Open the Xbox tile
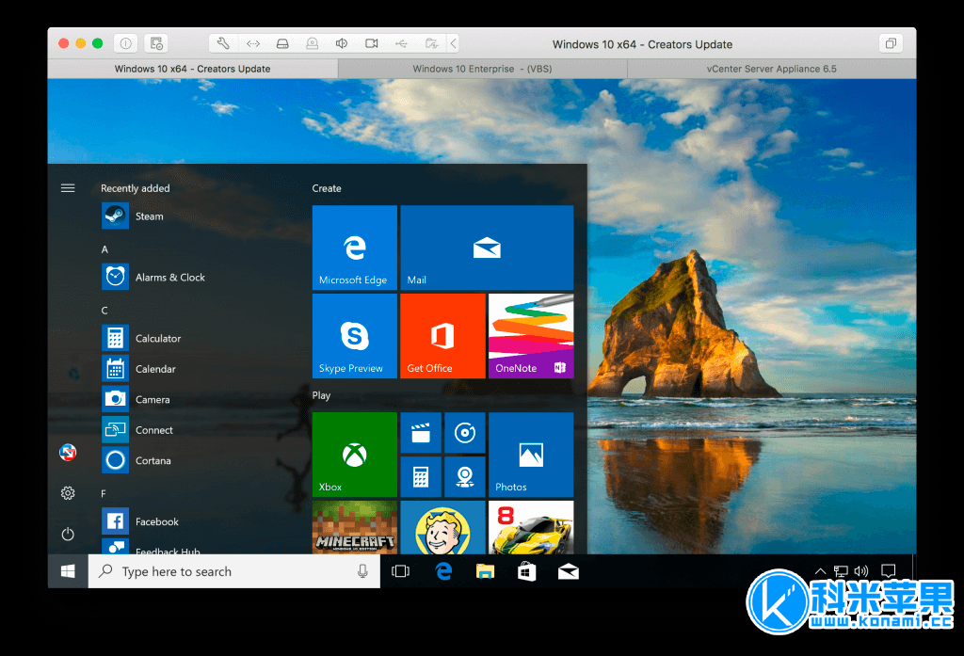 [355, 455]
